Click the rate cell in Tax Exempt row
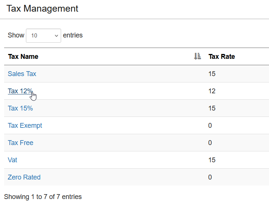 pos(210,126)
